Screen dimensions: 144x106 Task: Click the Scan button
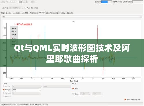(x=33, y=2)
